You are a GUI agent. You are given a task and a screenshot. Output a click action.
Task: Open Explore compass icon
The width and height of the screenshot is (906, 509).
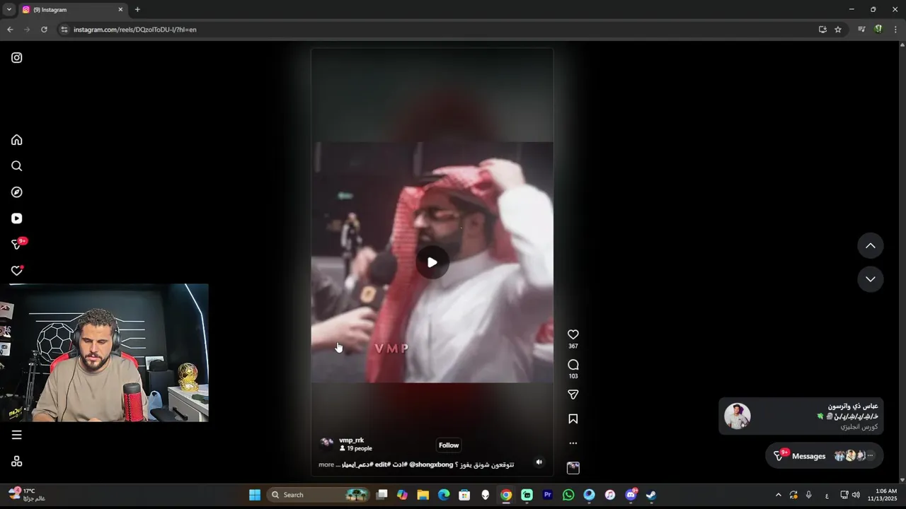pyautogui.click(x=17, y=192)
